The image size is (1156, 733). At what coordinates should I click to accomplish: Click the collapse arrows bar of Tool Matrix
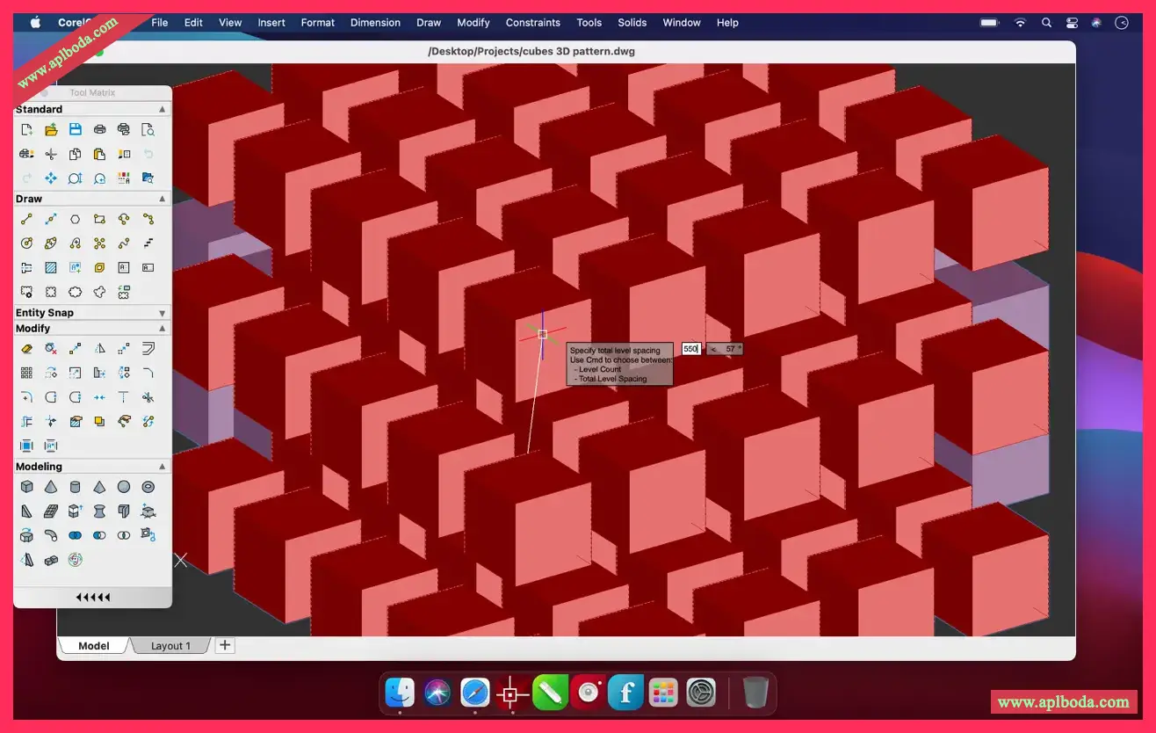92,598
